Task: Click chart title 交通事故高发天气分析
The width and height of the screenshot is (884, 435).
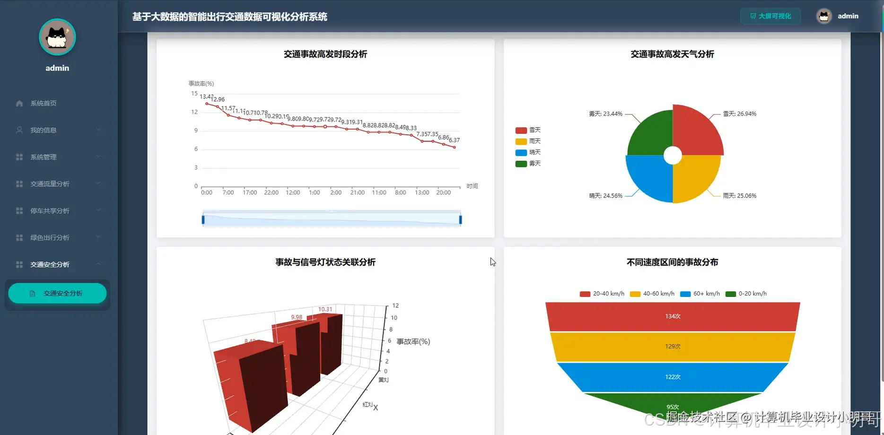Action: [x=673, y=54]
